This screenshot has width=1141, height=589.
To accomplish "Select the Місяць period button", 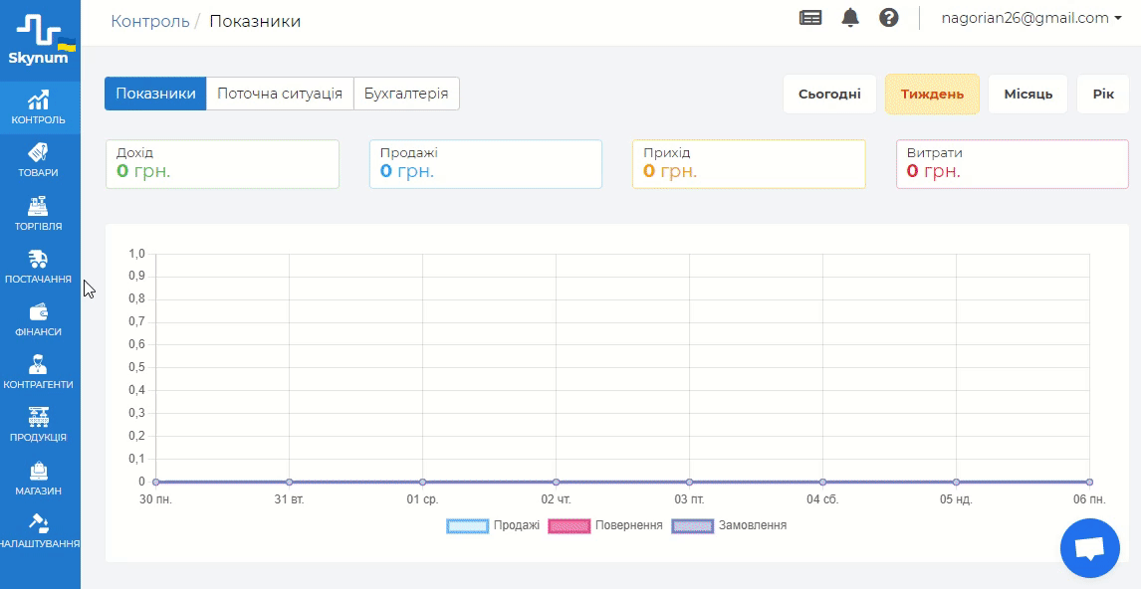I will pyautogui.click(x=1027, y=95).
